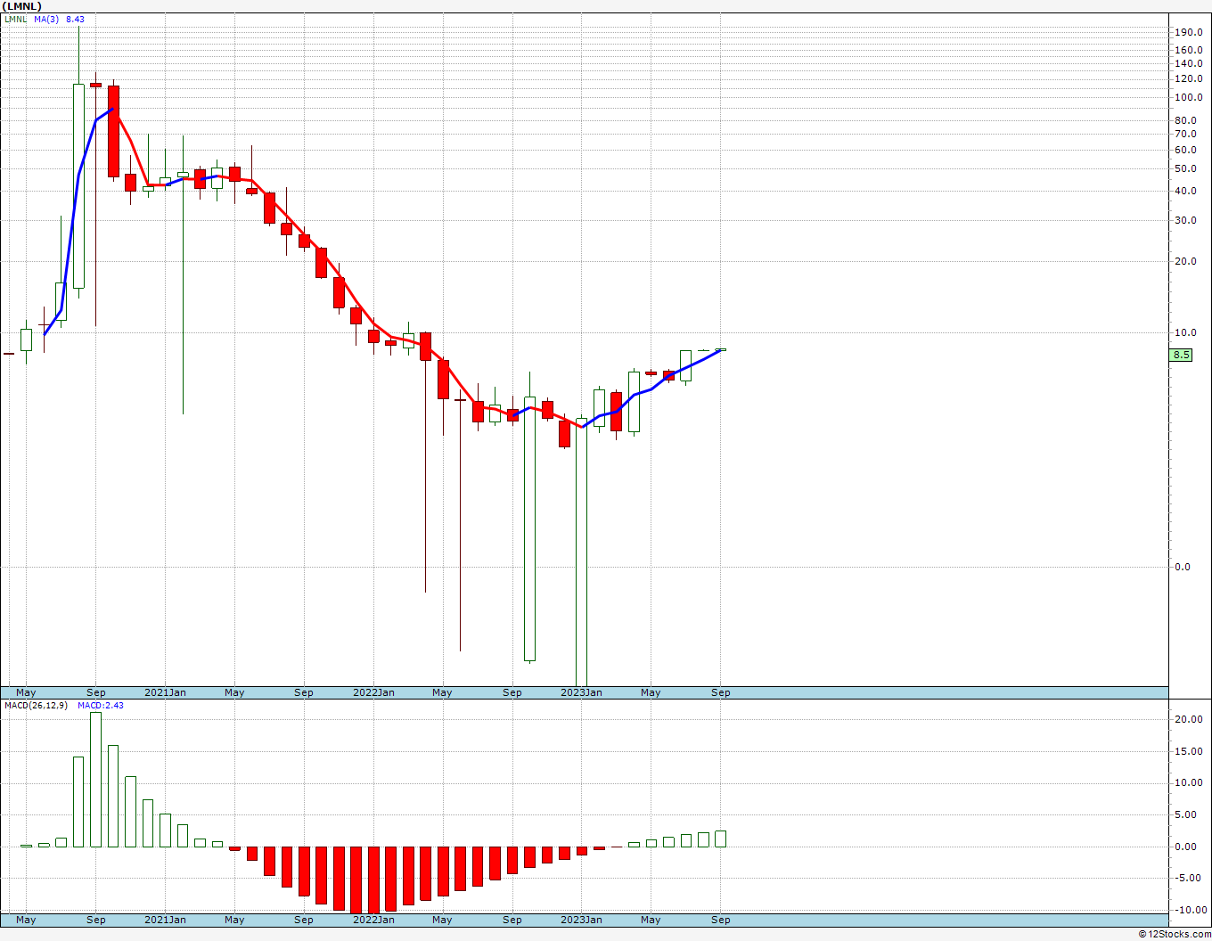Click the MACD(26,12,9) indicator label

37,706
